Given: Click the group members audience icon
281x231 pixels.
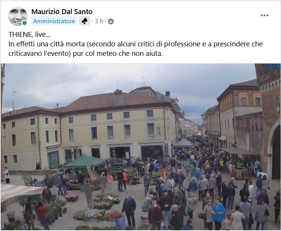Looking at the screenshot, I should point(111,21).
